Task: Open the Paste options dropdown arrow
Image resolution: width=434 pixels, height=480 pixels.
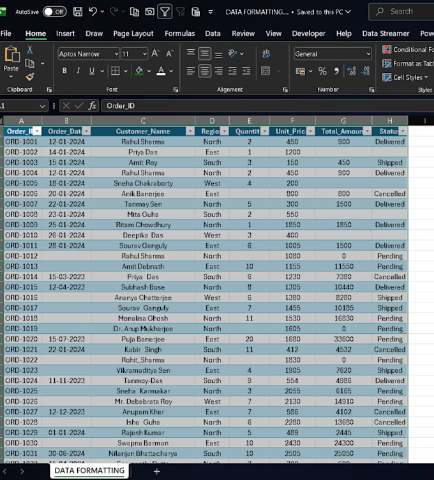Action: [x=11, y=77]
